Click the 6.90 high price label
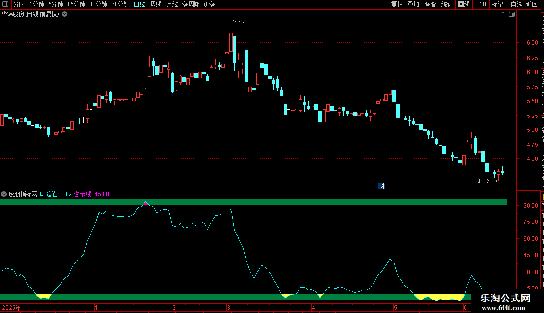 (x=243, y=22)
